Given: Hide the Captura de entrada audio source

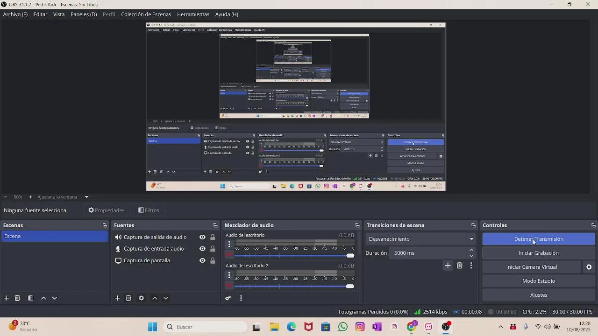Looking at the screenshot, I should (x=202, y=249).
